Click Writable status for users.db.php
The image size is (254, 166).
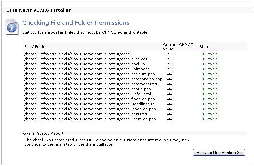(210, 119)
